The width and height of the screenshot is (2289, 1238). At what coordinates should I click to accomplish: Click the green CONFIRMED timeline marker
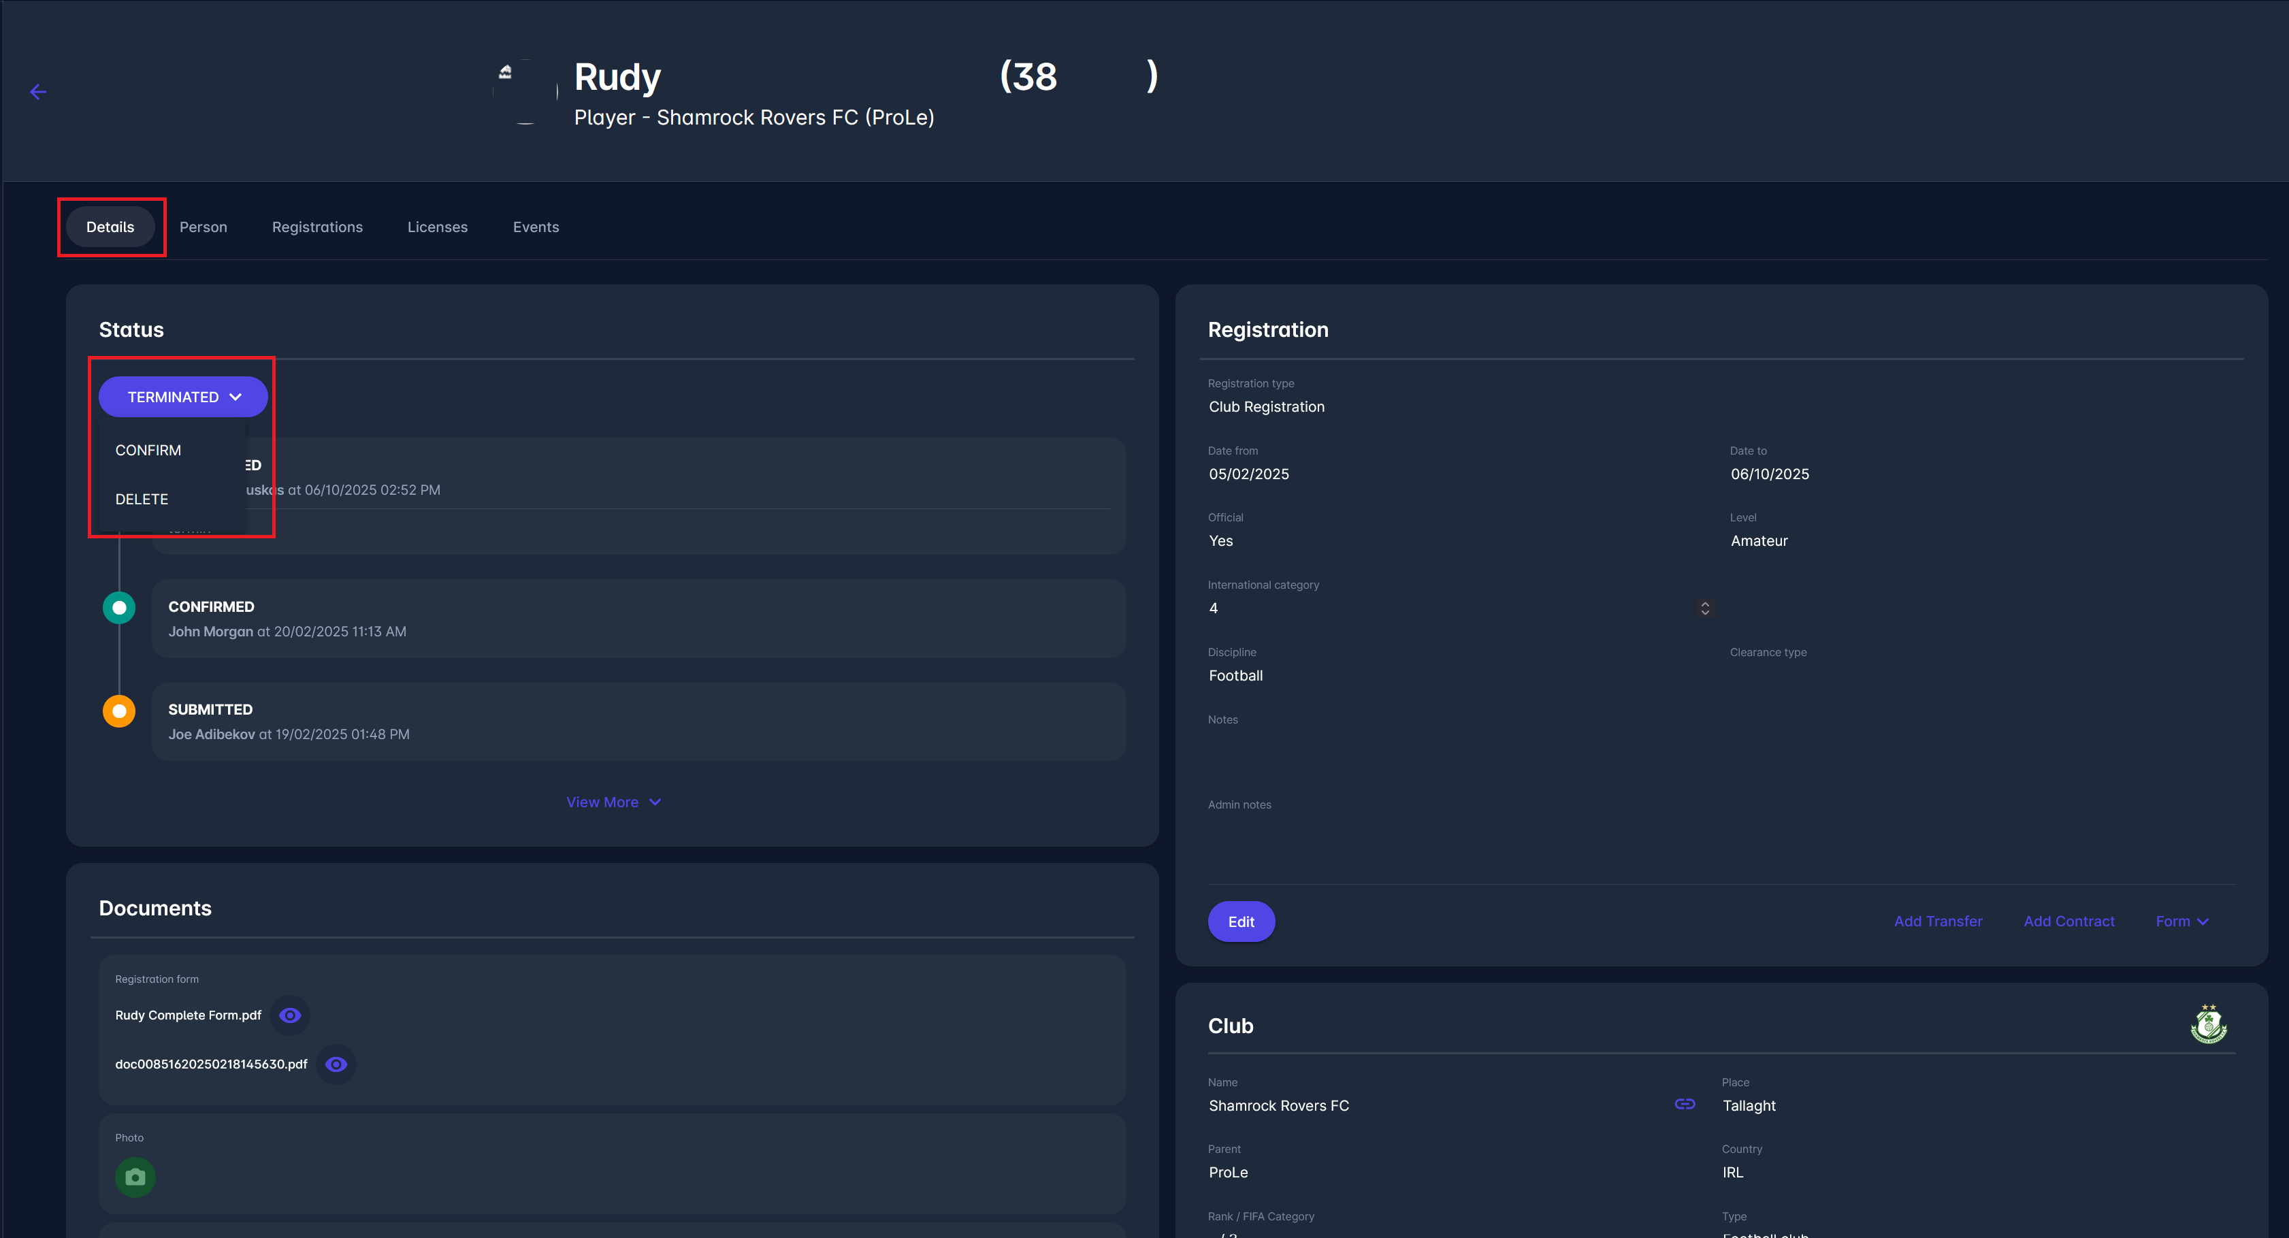click(119, 608)
